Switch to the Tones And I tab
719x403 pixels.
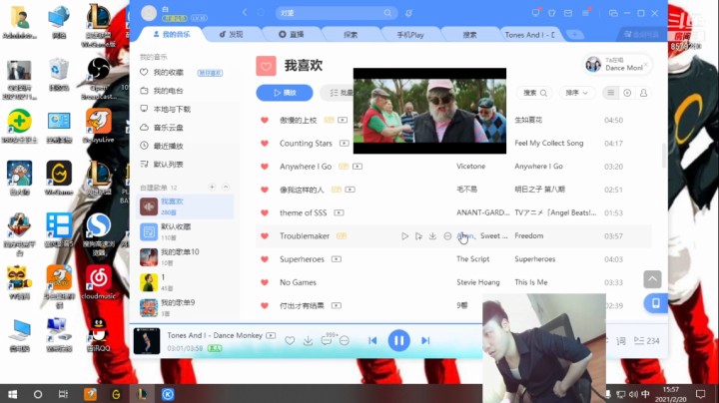(x=529, y=34)
